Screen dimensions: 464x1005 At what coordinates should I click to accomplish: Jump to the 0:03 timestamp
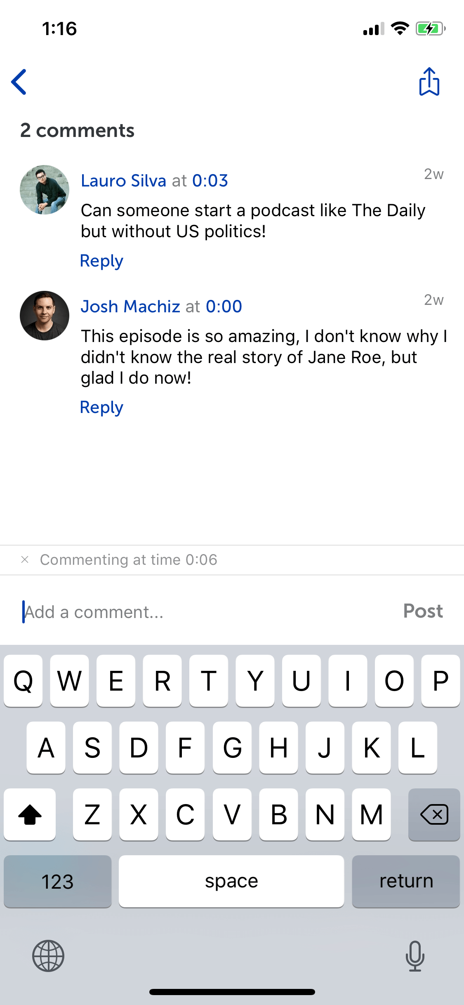coord(210,181)
